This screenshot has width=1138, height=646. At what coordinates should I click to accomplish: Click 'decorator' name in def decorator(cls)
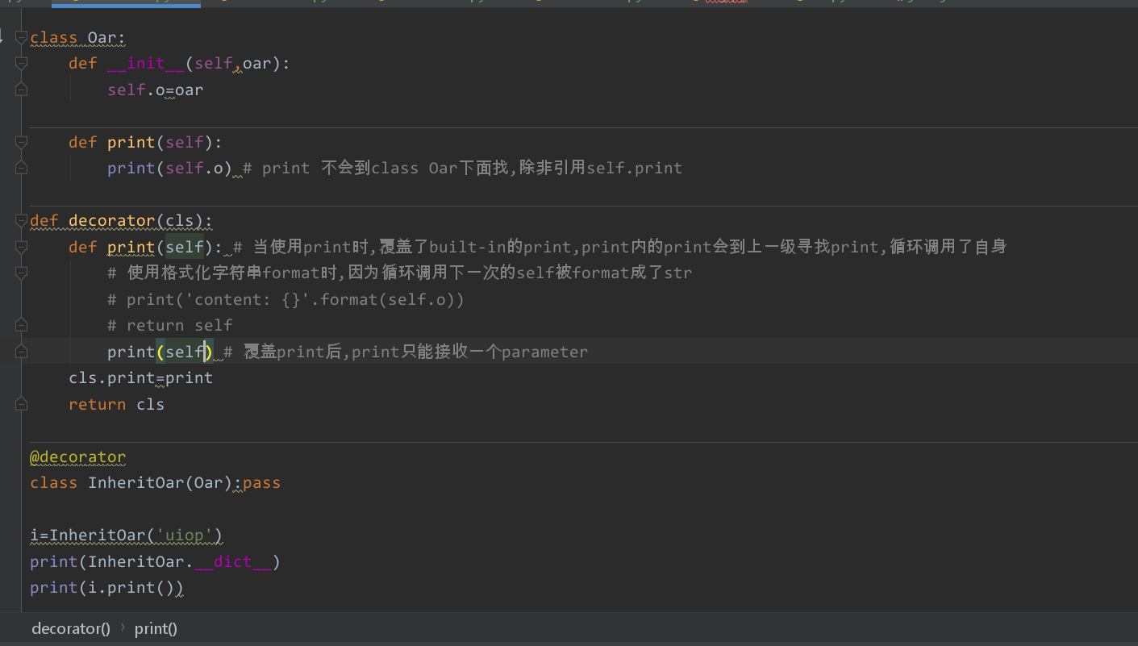[x=111, y=221]
